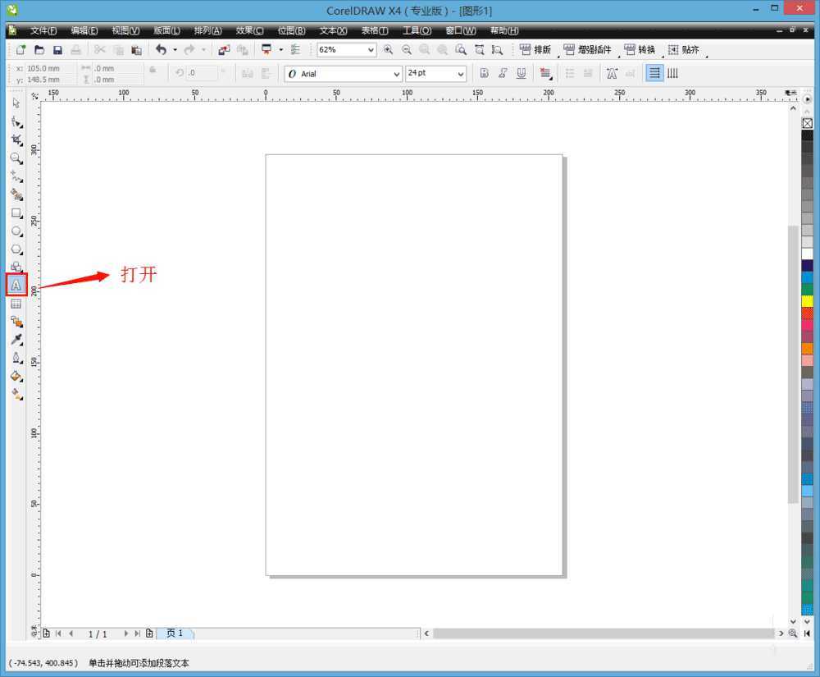The height and width of the screenshot is (677, 820).
Task: Toggle Underline text formatting
Action: pyautogui.click(x=522, y=74)
